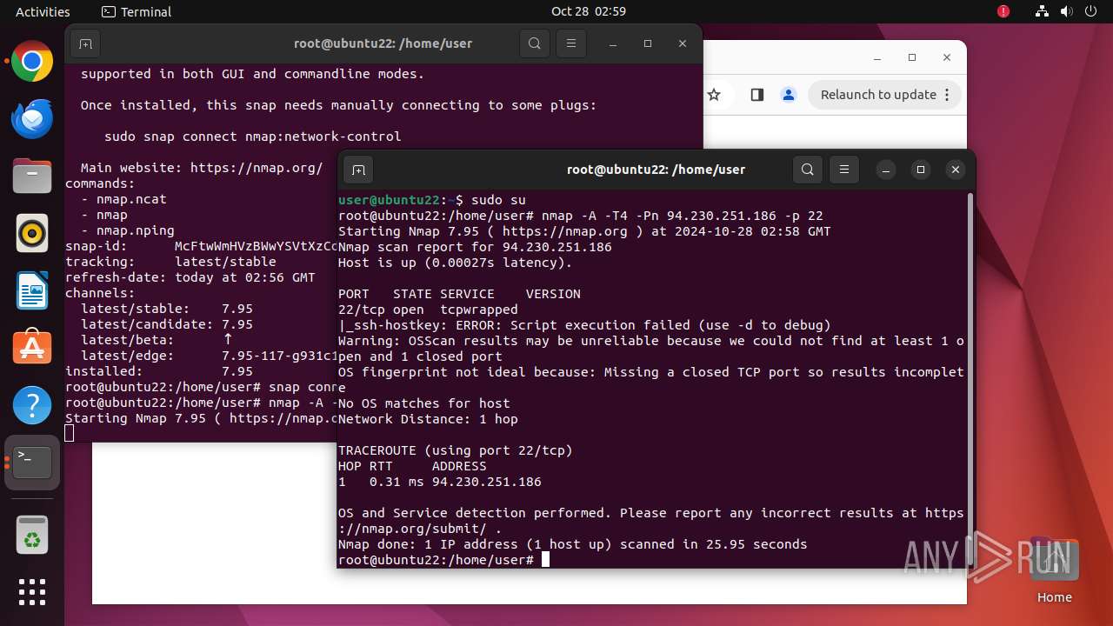Toggle Chrome side panel icon
The height and width of the screenshot is (626, 1113).
[756, 95]
